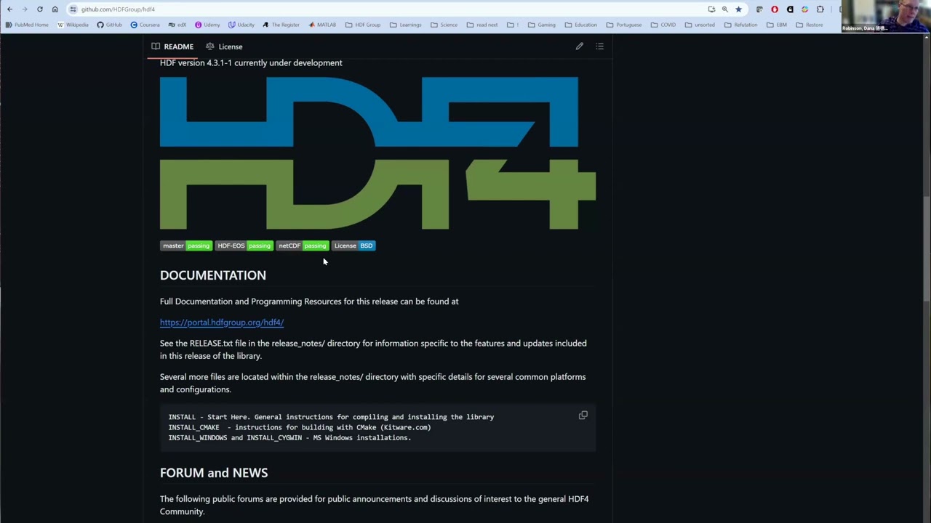Expand Gaming bookmark folder

coord(542,25)
